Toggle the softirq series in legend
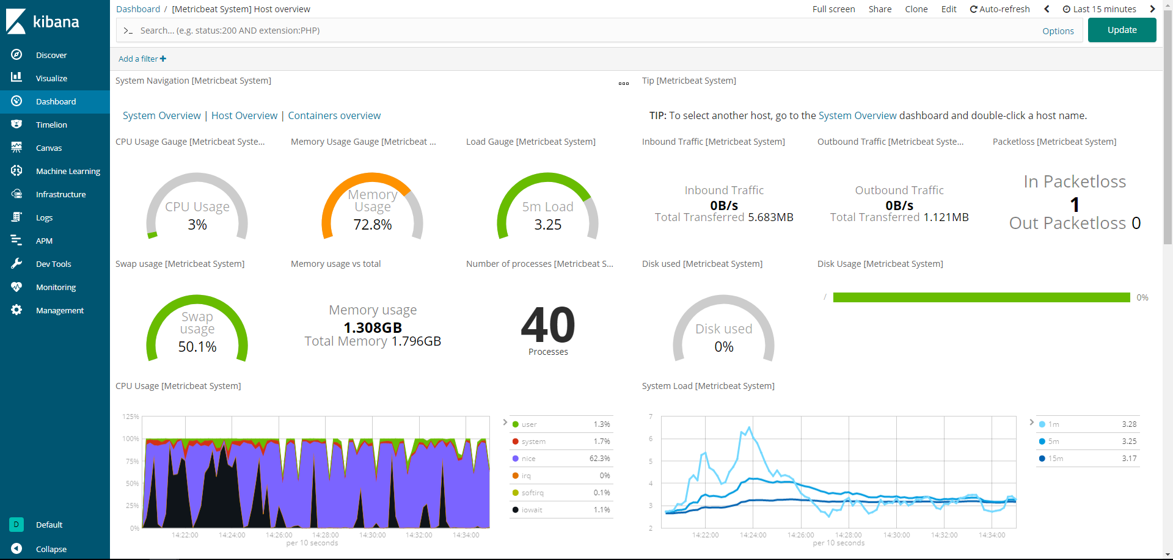 point(561,493)
